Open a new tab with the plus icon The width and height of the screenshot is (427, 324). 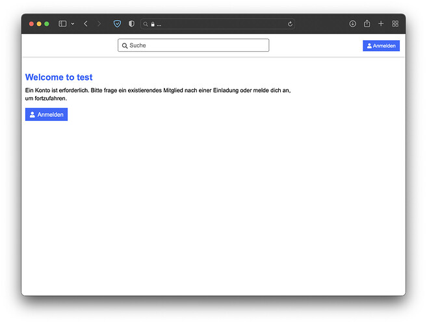click(381, 23)
